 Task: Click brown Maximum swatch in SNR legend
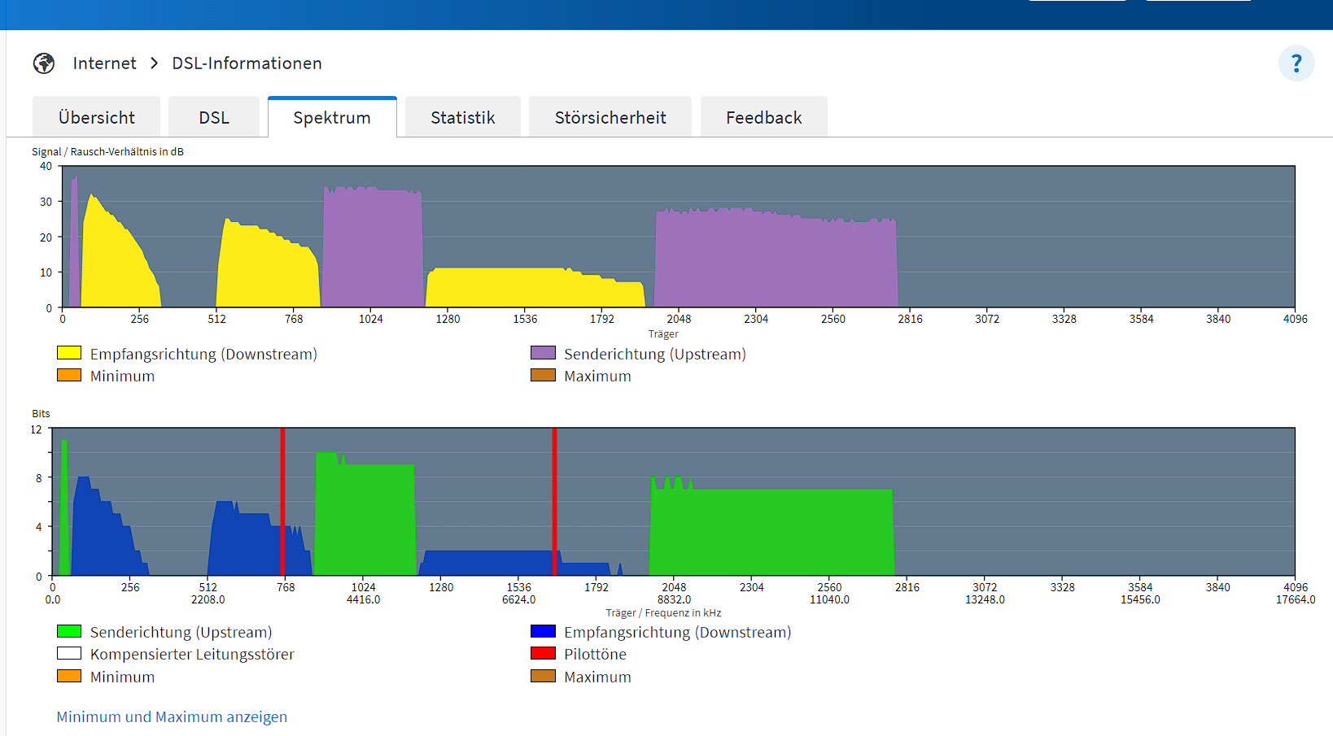543,375
